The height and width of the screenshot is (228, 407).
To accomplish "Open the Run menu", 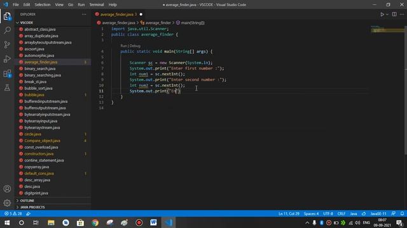I will pos(81,4).
